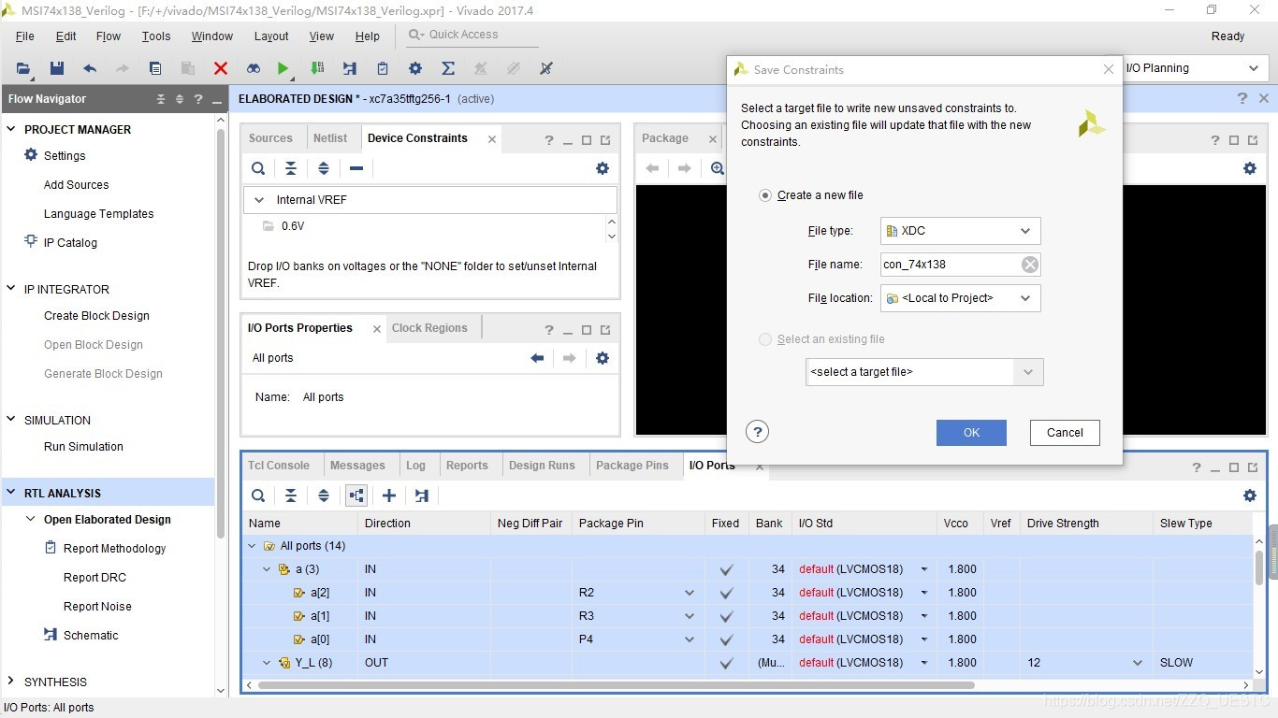The height and width of the screenshot is (718, 1278).
Task: Collapse the RTL ANALYSIS section
Action: 11,493
